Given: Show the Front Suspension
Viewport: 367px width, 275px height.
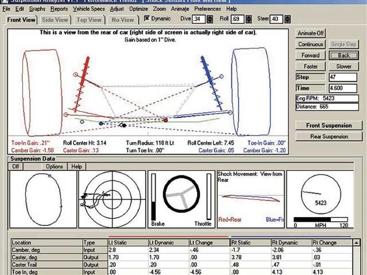Looking at the screenshot, I should [329, 126].
